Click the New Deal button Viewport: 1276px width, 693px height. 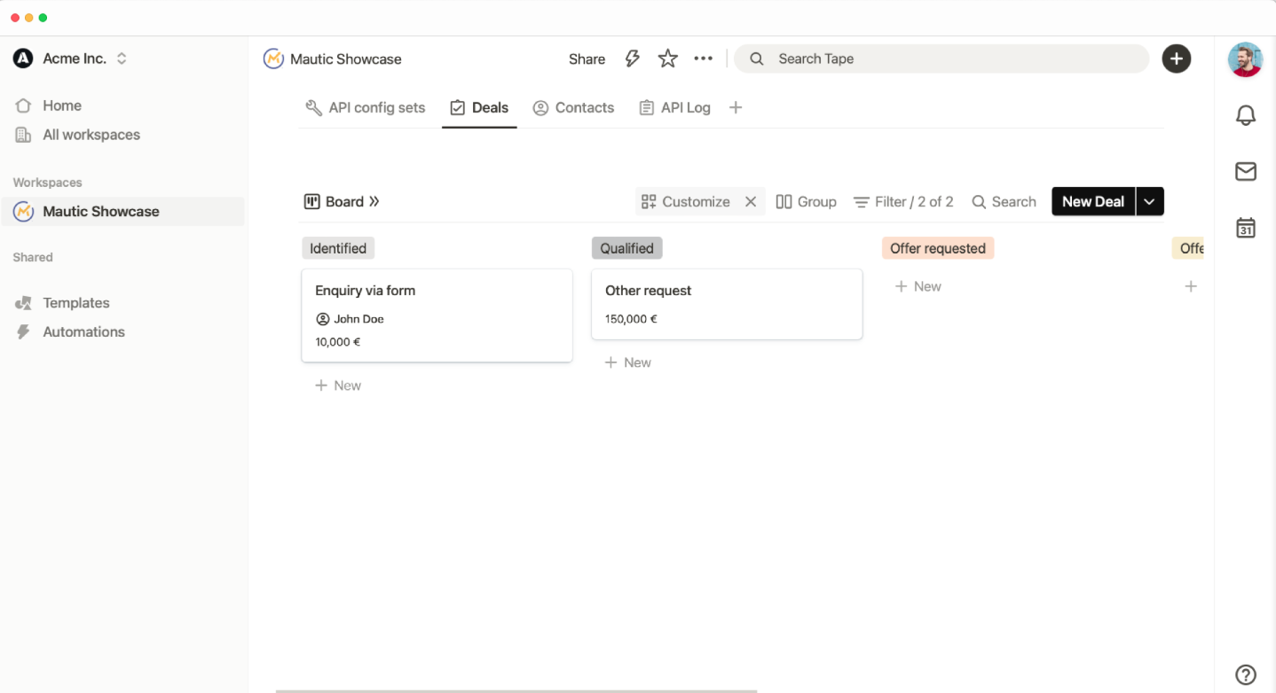(1093, 202)
